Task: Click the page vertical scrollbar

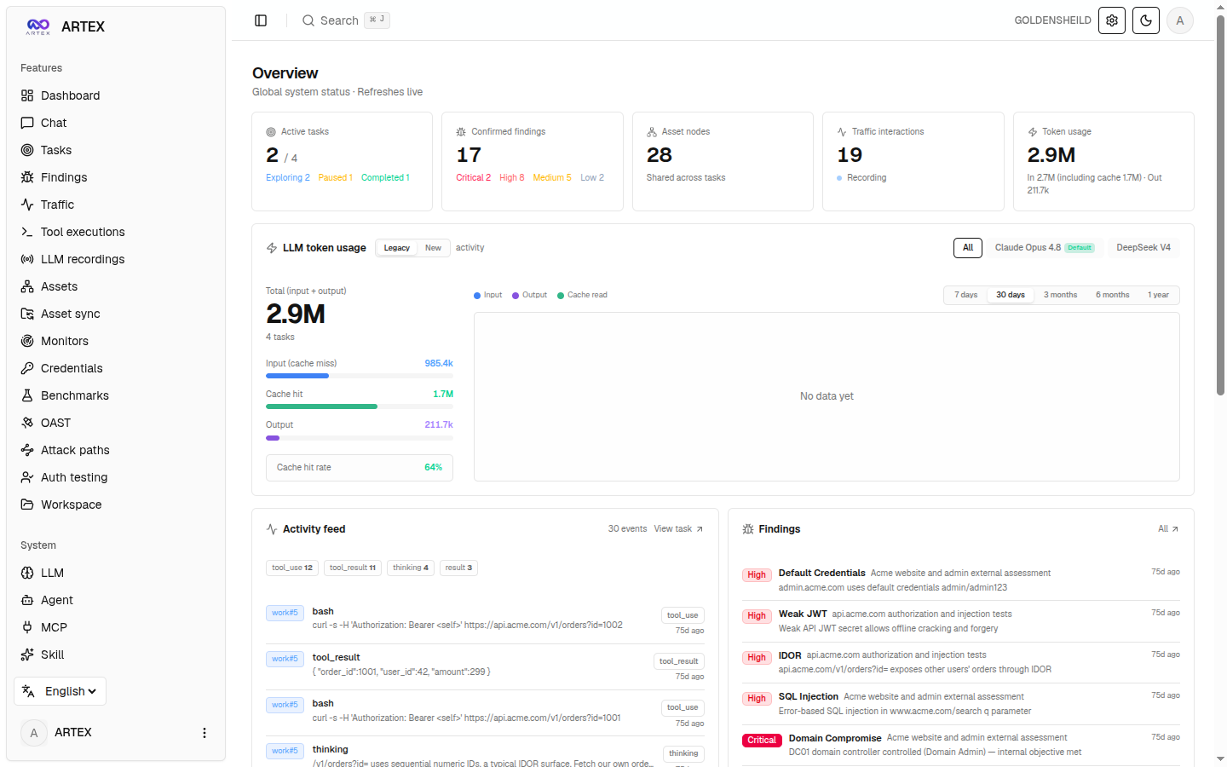Action: coord(1220,205)
